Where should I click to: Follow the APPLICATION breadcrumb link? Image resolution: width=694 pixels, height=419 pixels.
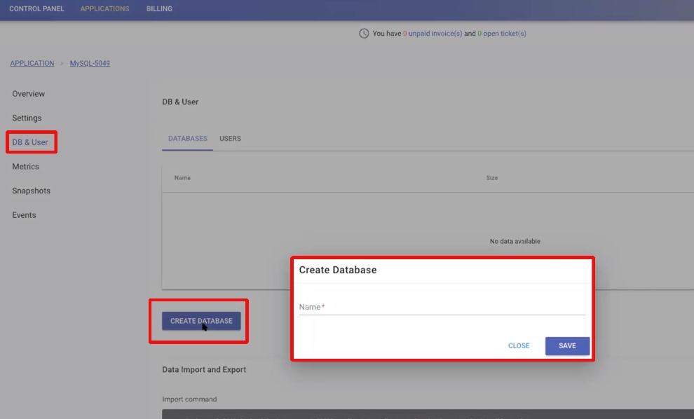32,63
